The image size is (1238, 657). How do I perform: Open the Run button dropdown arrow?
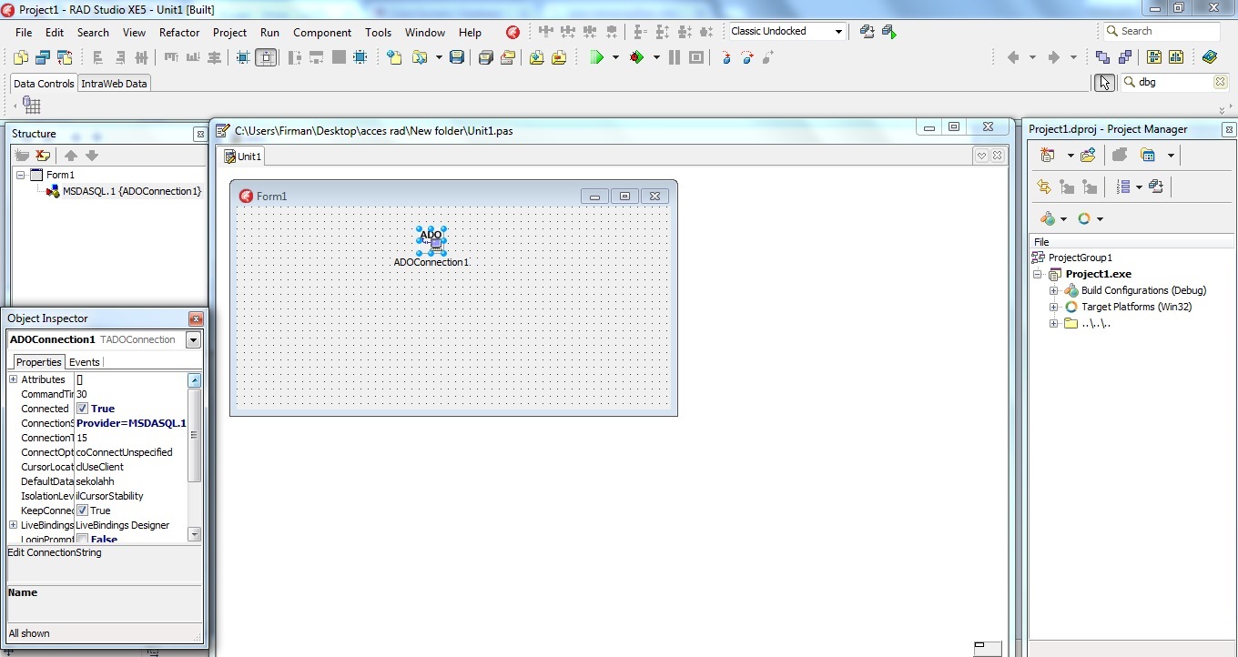[x=615, y=57]
